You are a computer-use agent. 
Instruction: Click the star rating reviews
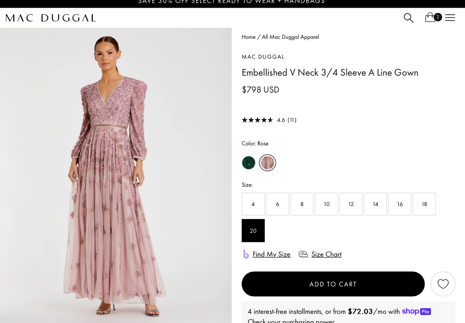(257, 120)
